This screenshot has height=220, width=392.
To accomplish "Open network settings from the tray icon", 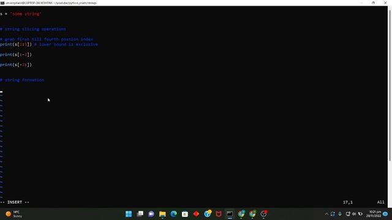I will tap(348, 214).
